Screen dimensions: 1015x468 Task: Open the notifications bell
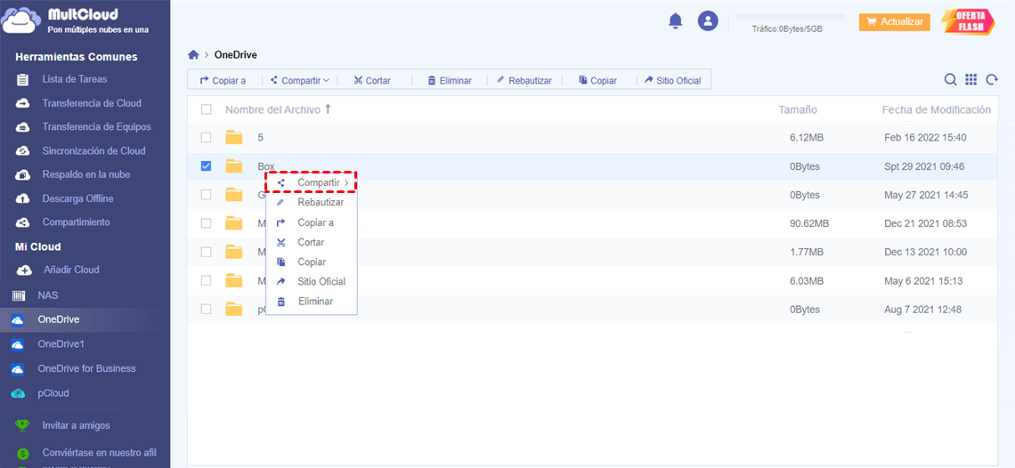[675, 21]
